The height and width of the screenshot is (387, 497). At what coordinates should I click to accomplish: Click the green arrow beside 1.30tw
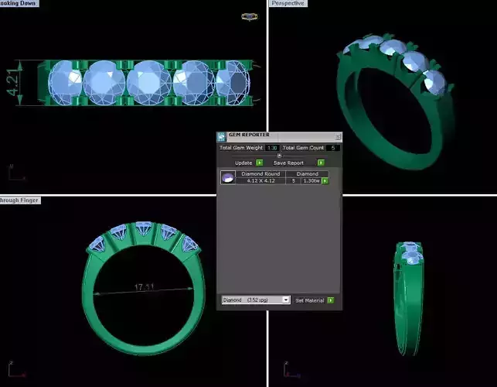(x=325, y=180)
